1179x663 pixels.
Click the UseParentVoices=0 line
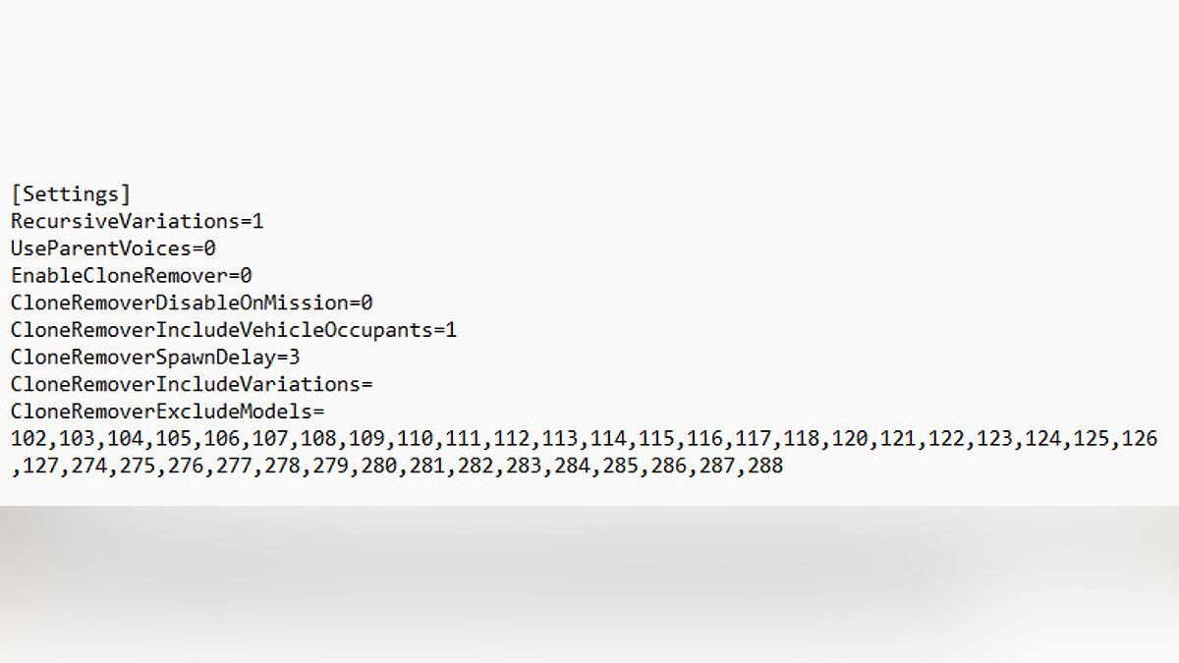coord(113,249)
